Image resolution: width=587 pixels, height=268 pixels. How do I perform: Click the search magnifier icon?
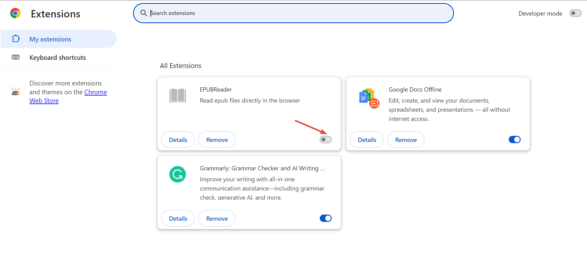click(144, 13)
